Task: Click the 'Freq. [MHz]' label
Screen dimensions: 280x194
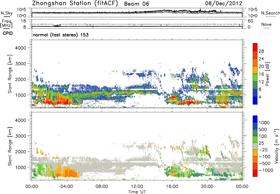Action: click(6, 24)
